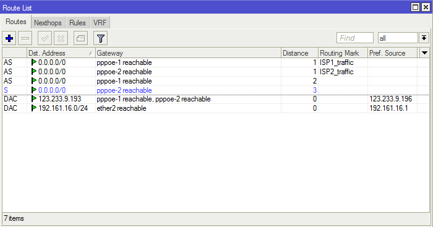
Task: Disable the route with the cross icon
Action: [x=61, y=38]
